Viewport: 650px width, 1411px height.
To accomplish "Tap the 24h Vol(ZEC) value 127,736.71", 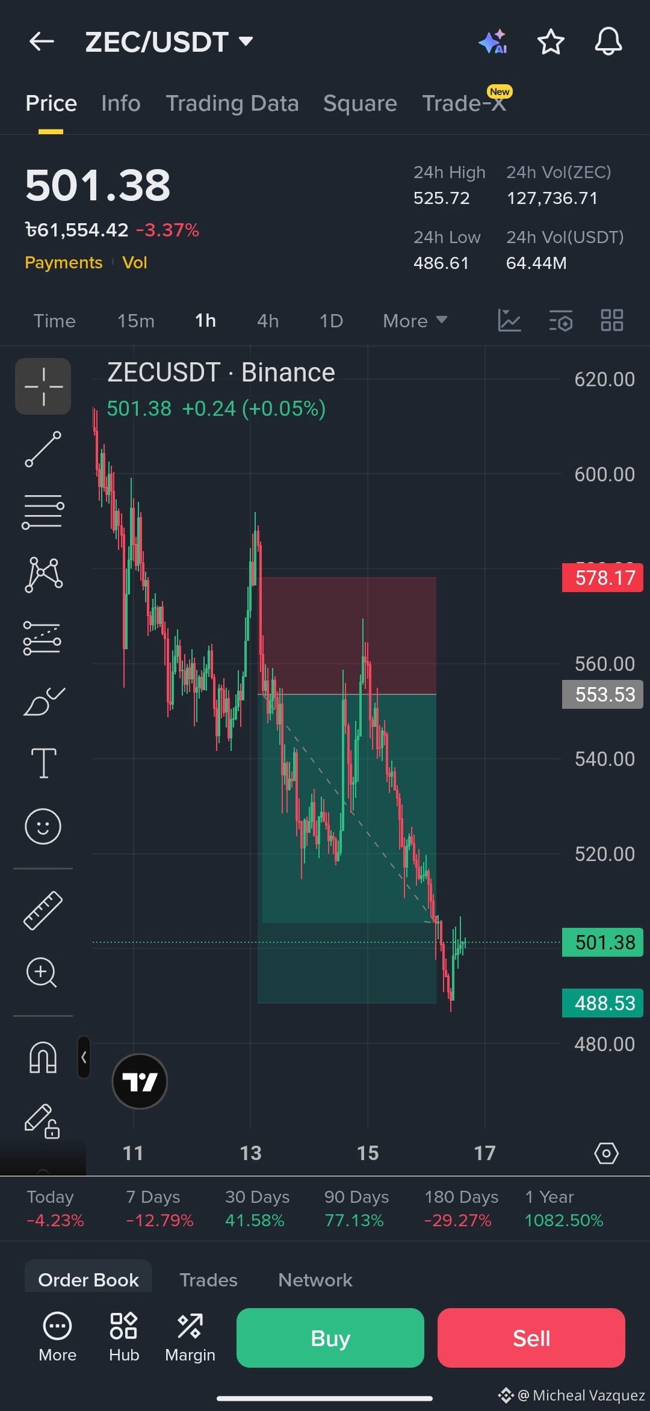I will [x=552, y=198].
